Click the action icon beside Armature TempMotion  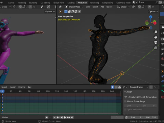tap(126, 97)
